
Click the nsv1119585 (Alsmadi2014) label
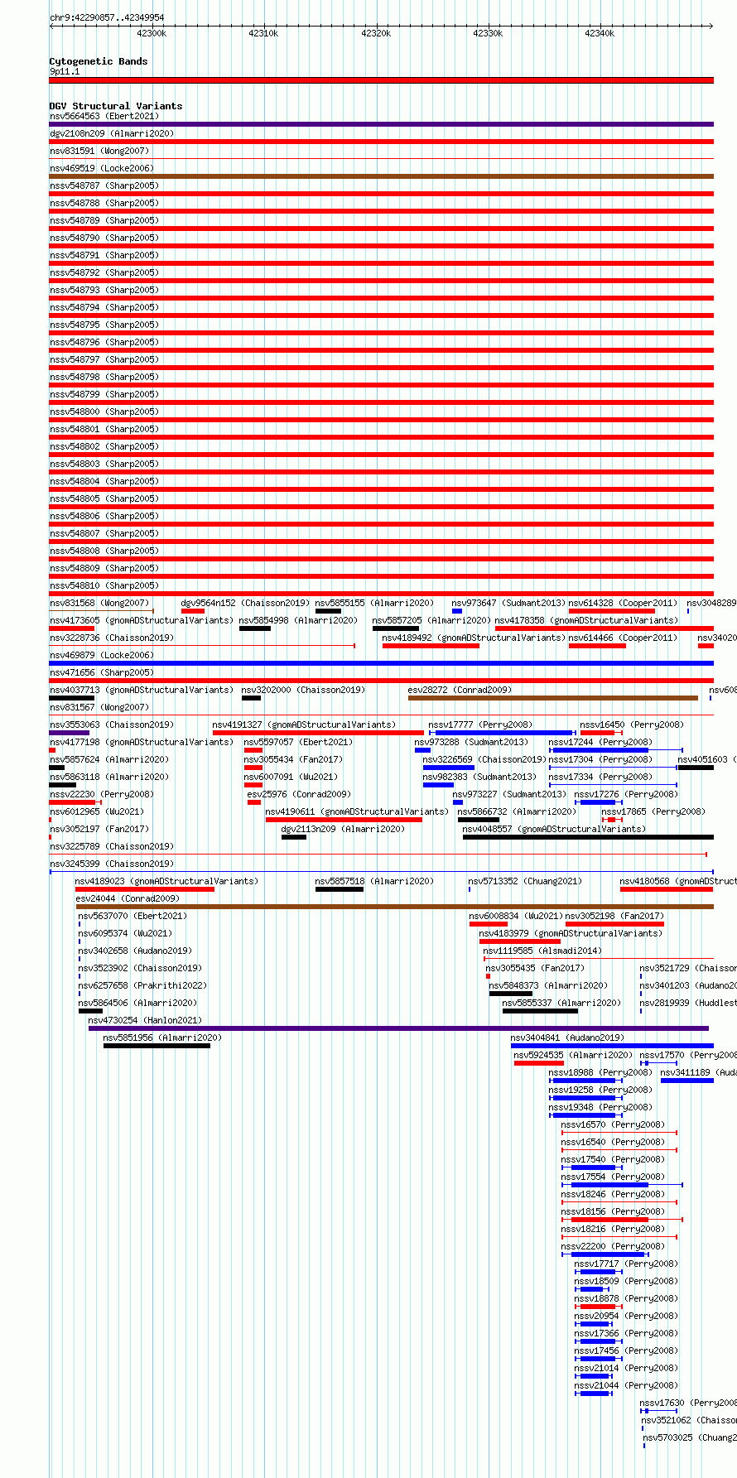click(542, 951)
